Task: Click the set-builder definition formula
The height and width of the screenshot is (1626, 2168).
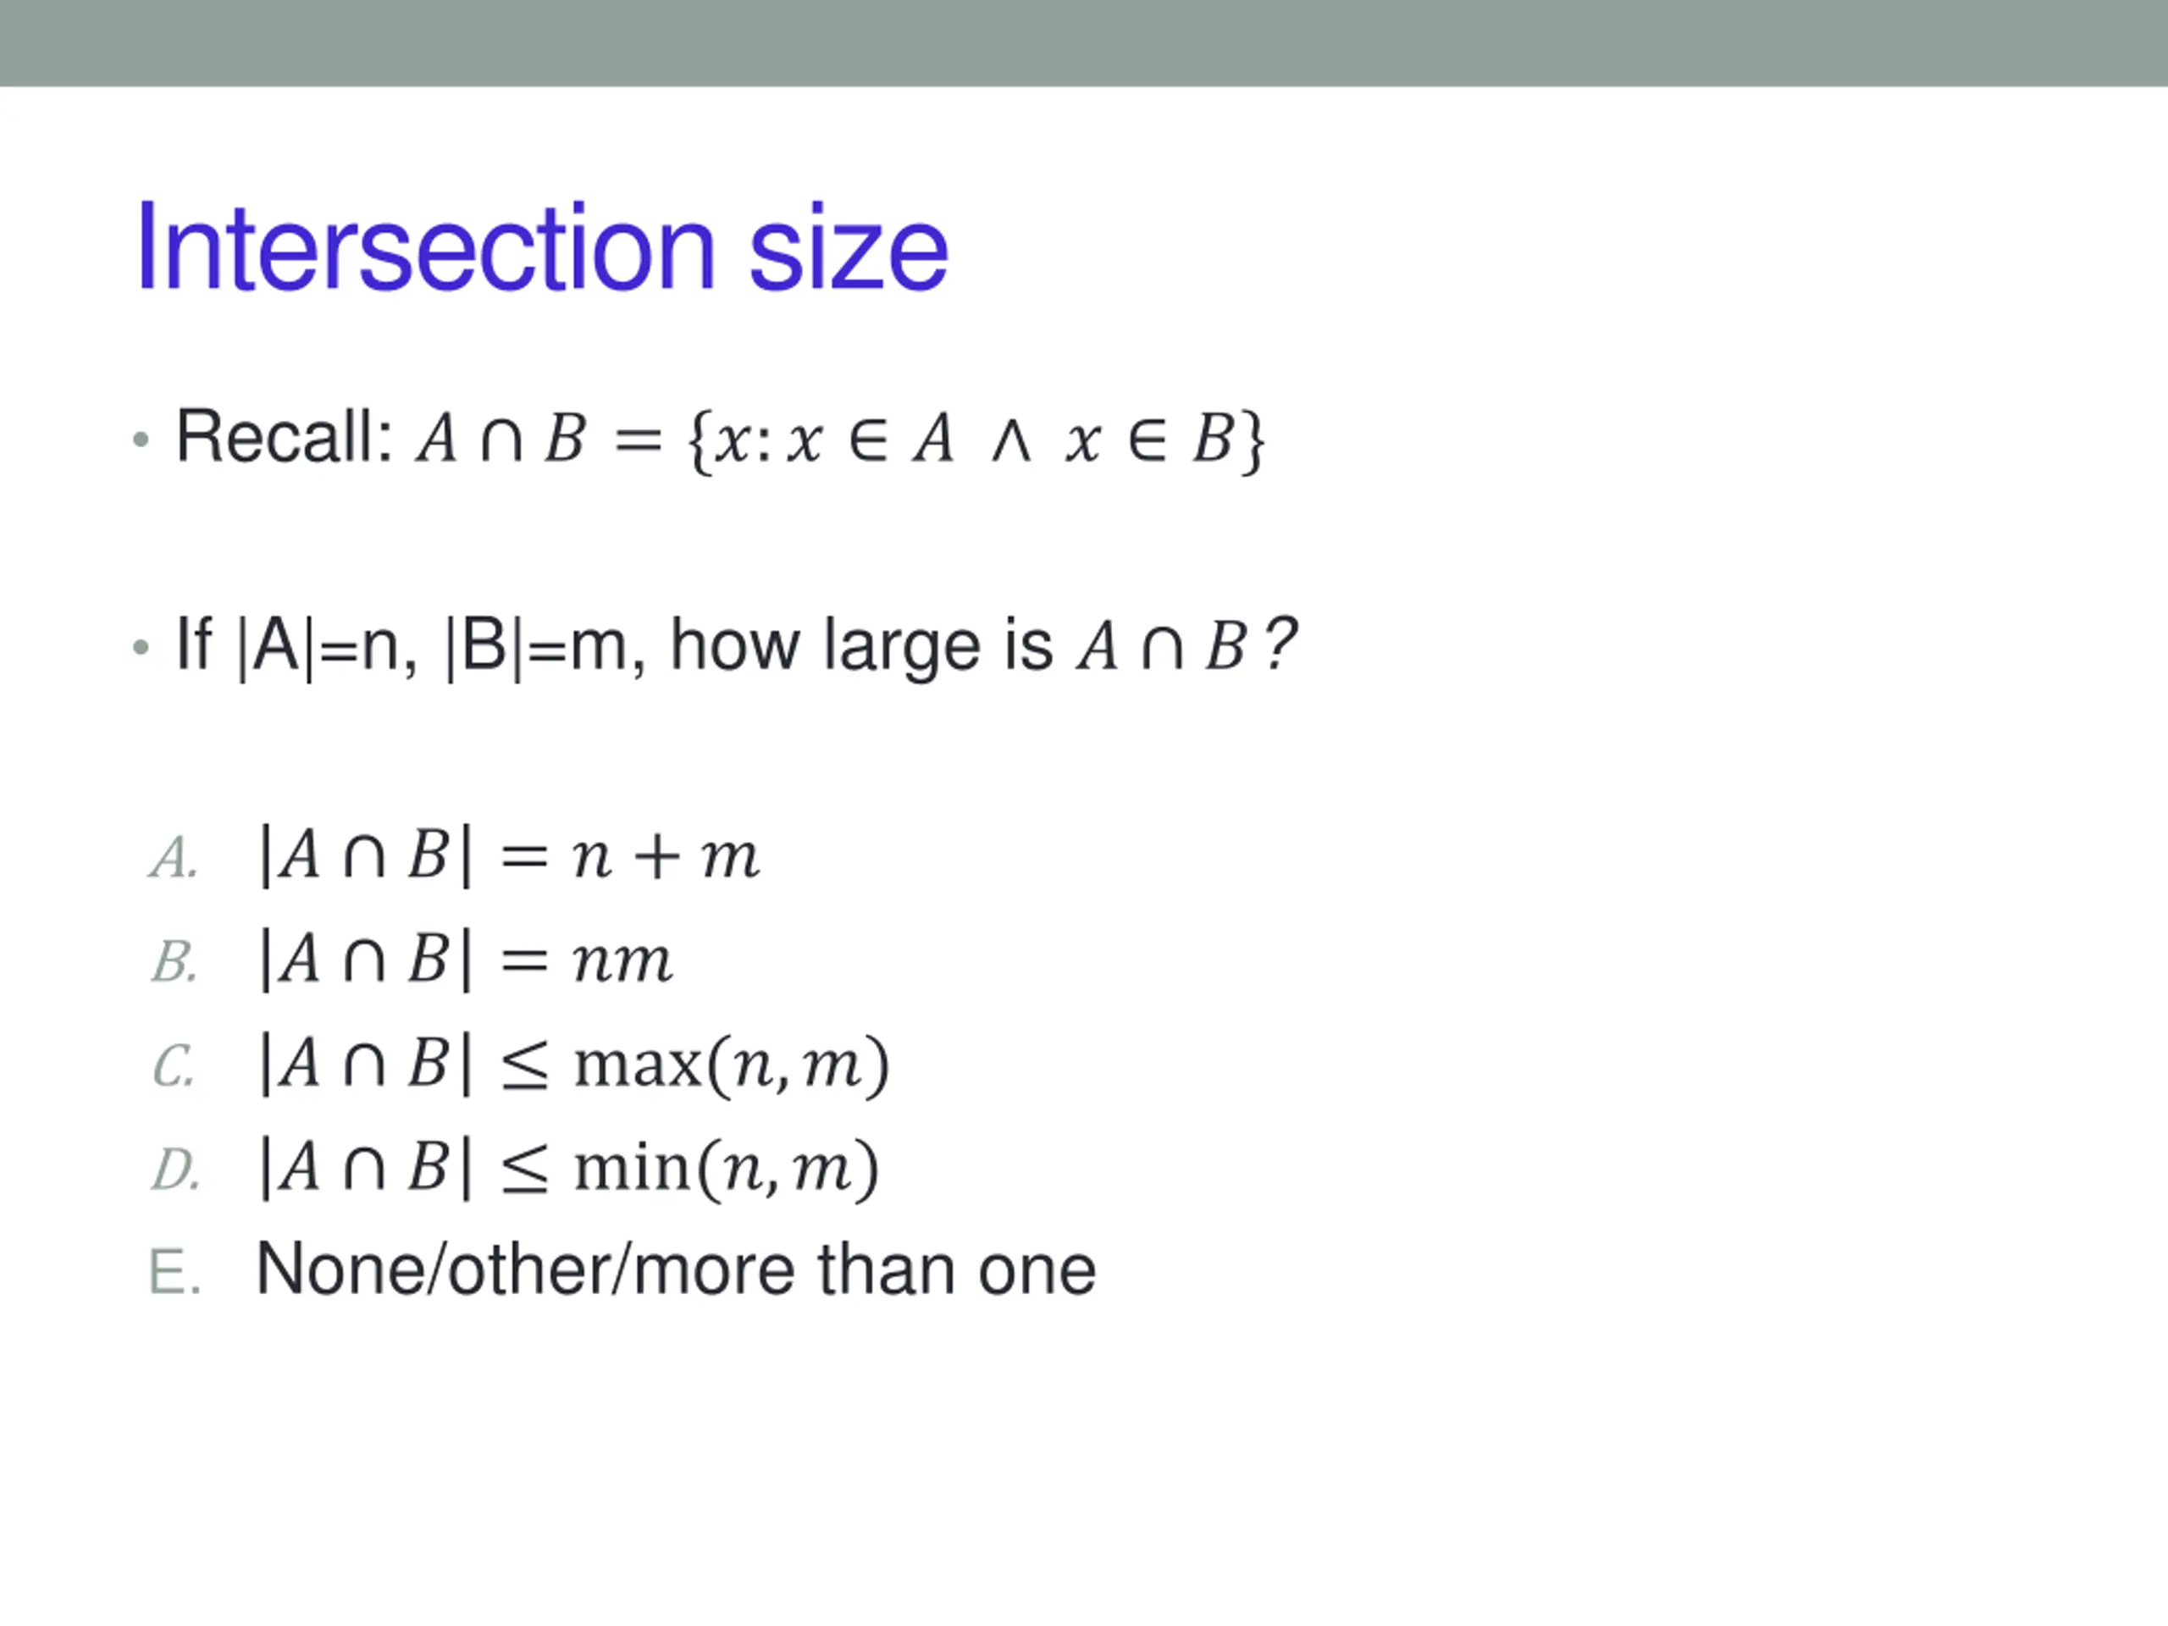Action: (841, 439)
